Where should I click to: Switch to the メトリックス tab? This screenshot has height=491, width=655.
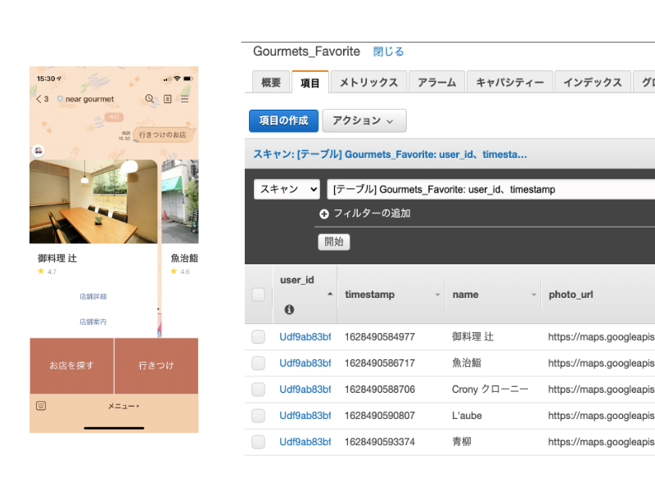point(368,82)
